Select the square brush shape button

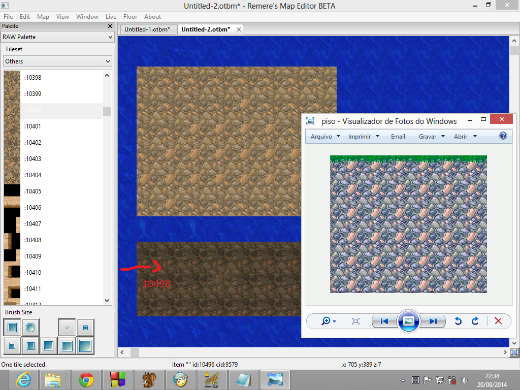pyautogui.click(x=12, y=328)
